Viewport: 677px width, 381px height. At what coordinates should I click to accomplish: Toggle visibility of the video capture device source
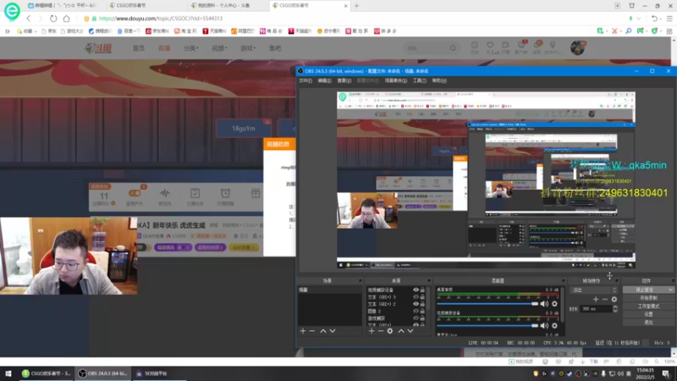(416, 290)
